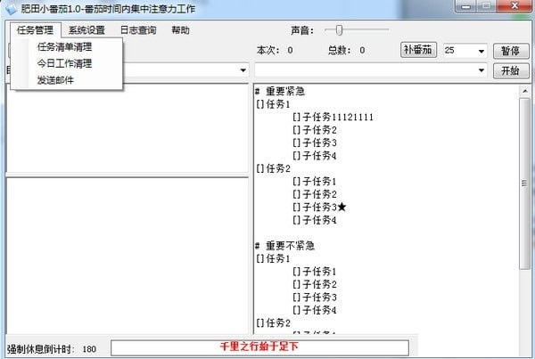Select the 发送邮件 menu entry
535x359 pixels.
tap(55, 80)
